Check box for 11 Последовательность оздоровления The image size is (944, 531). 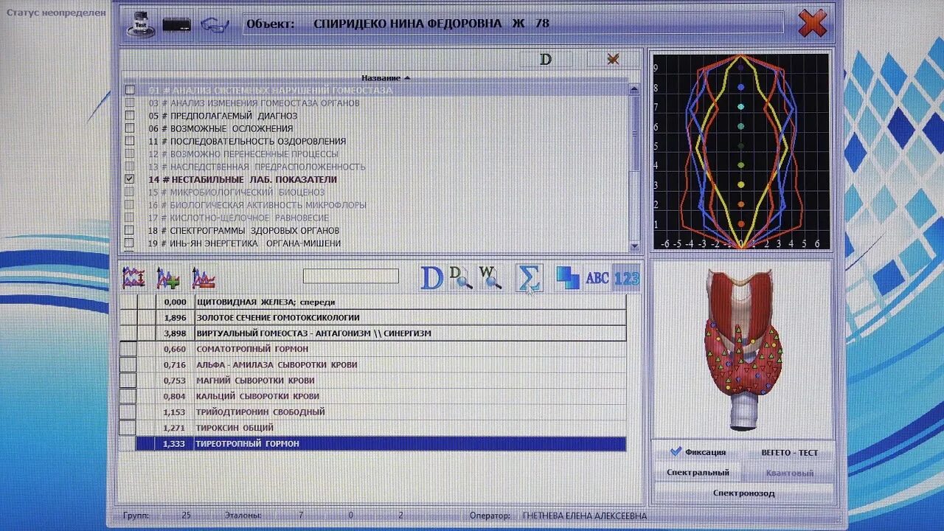click(130, 141)
